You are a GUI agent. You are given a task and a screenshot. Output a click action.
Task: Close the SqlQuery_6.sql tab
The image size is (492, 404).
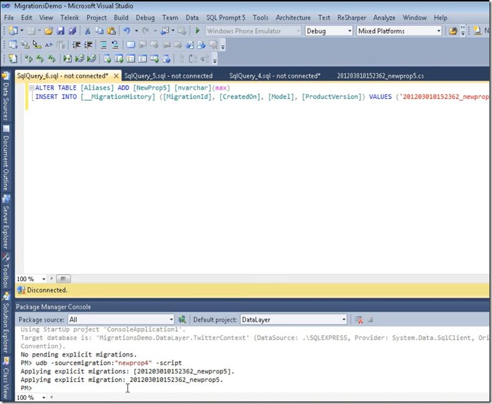click(x=116, y=76)
